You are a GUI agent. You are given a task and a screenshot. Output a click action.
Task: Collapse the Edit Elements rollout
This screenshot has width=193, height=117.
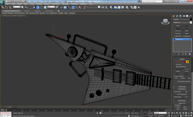click(182, 89)
